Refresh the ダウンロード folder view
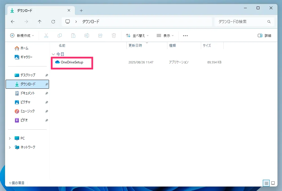This screenshot has height=191, width=282. click(x=53, y=22)
